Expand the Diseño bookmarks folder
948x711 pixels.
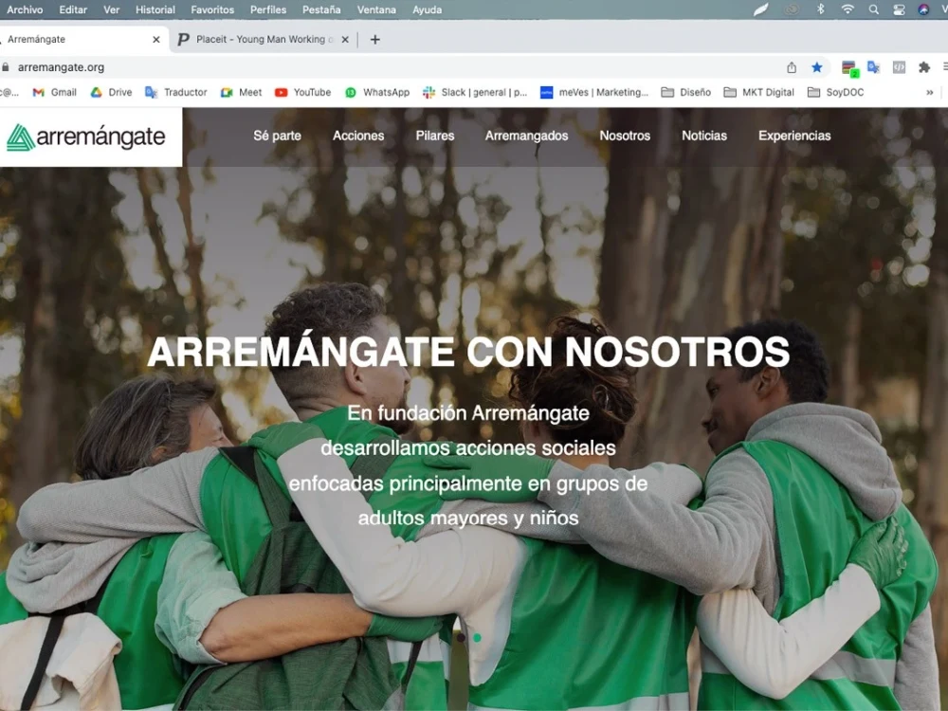[x=685, y=93]
